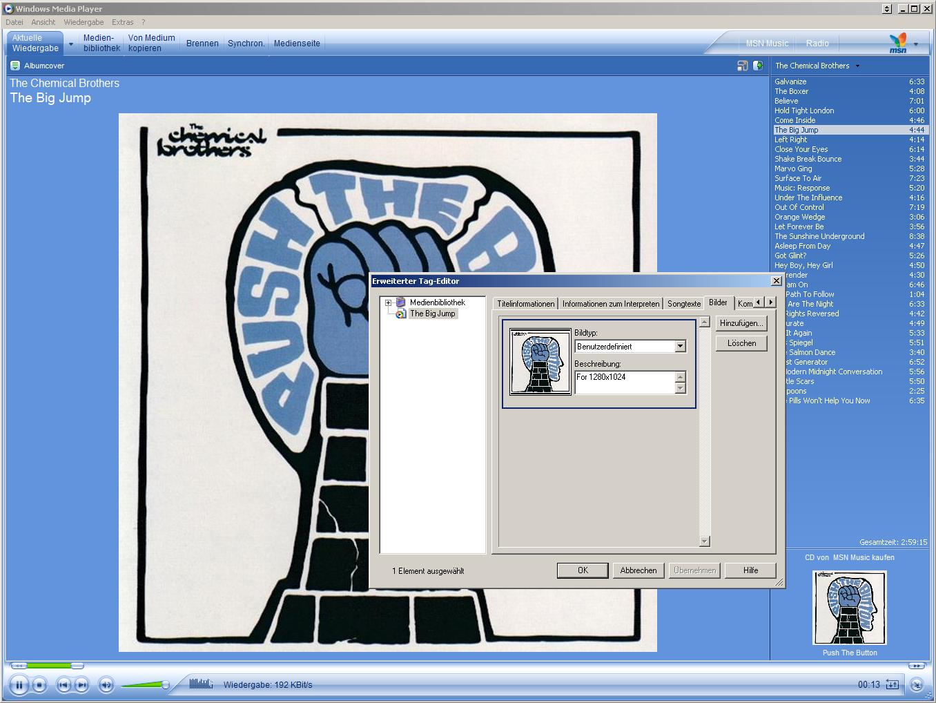
Task: Click the Bilder list scrollbar down arrow
Action: tap(704, 541)
